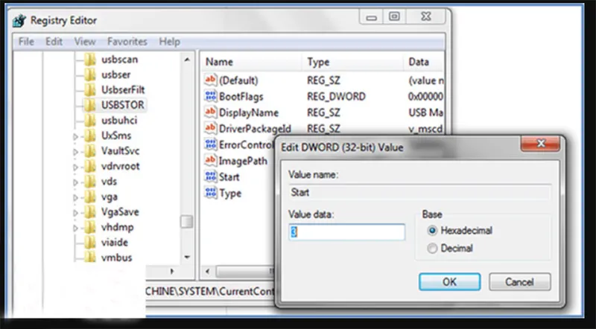
Task: Click the tree pane vertical scrollbar
Action: point(187,149)
